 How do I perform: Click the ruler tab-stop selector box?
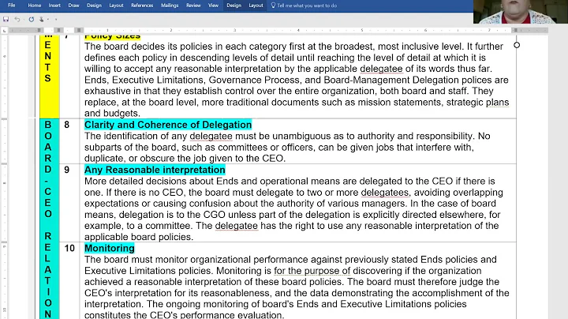pos(5,31)
